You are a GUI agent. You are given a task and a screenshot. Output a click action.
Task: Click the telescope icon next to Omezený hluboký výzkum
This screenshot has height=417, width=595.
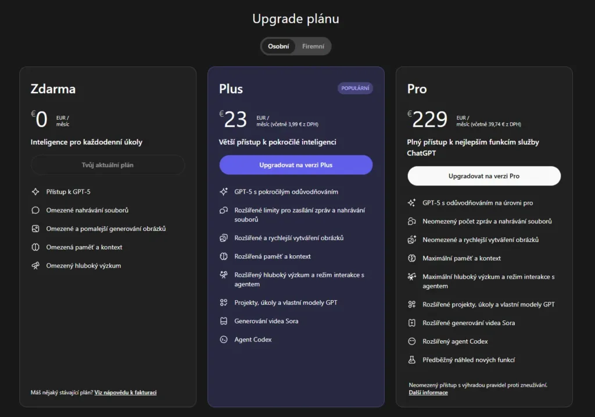pos(35,265)
